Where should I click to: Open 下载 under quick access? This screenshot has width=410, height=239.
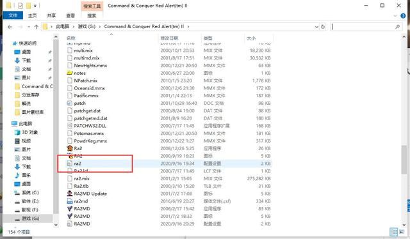(x=26, y=61)
